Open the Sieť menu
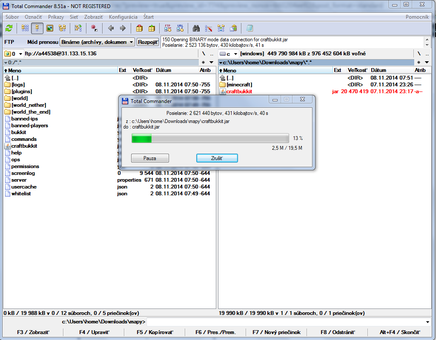The height and width of the screenshot is (340, 436). point(74,17)
